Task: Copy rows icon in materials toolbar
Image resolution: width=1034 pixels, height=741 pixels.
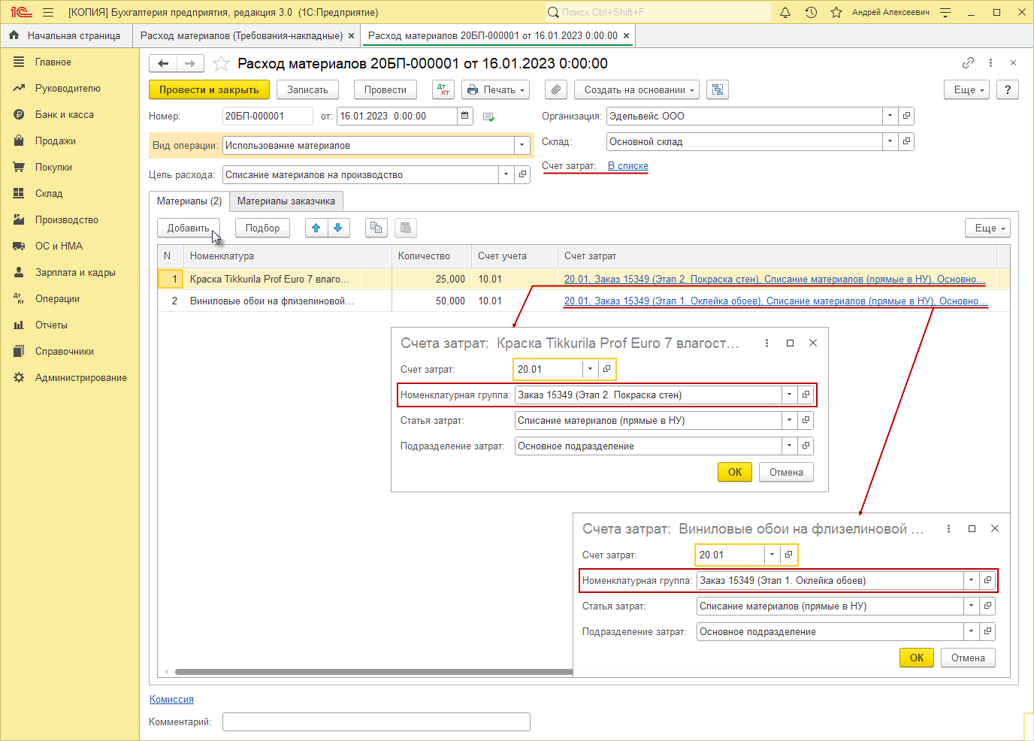Action: [376, 228]
